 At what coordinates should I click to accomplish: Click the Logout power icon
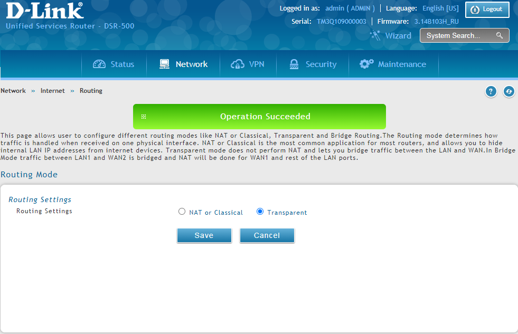[475, 9]
